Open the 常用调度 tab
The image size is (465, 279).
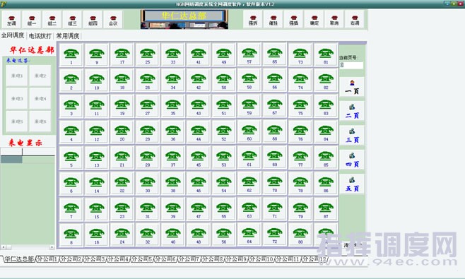point(68,36)
